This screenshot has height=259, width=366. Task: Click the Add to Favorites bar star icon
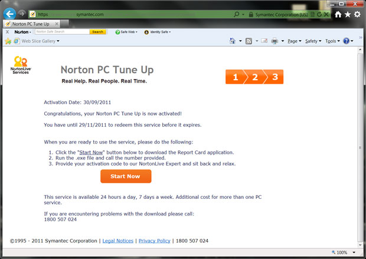coord(8,41)
